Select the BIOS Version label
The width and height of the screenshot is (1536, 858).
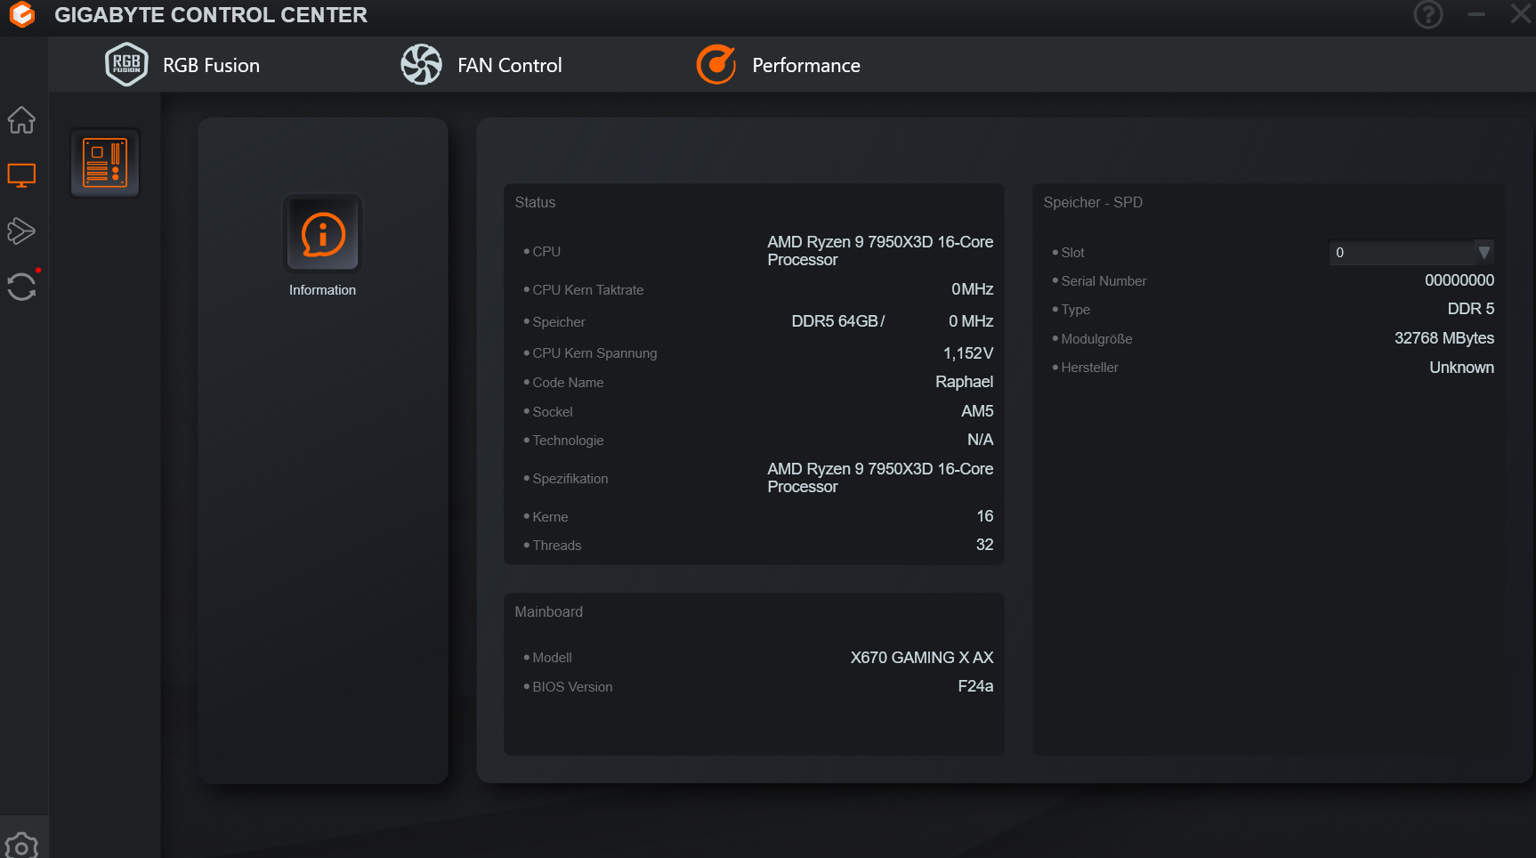point(572,687)
